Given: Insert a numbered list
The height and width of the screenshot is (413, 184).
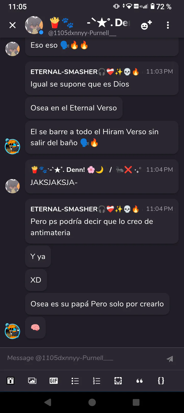Looking at the screenshot, I should [97, 381].
